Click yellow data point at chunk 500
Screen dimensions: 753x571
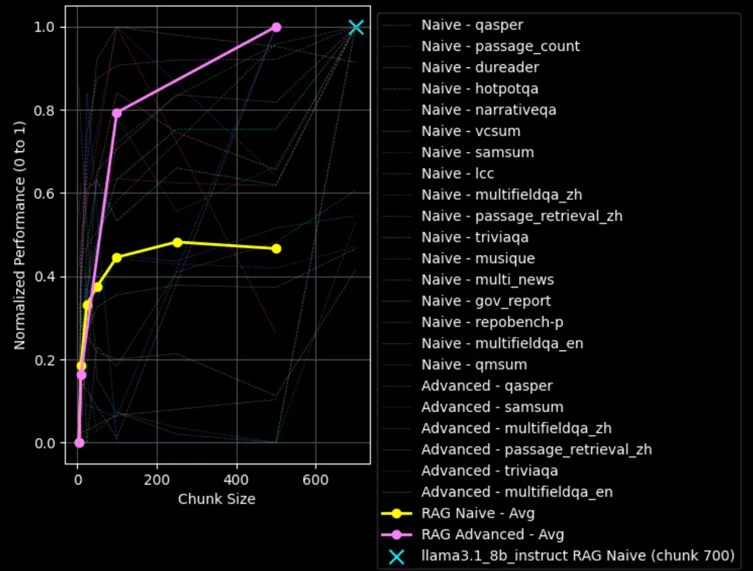(276, 248)
